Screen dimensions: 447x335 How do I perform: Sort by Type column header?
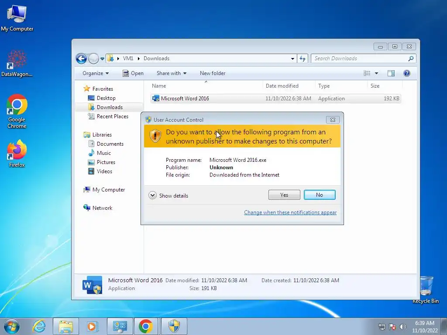[x=341, y=86]
